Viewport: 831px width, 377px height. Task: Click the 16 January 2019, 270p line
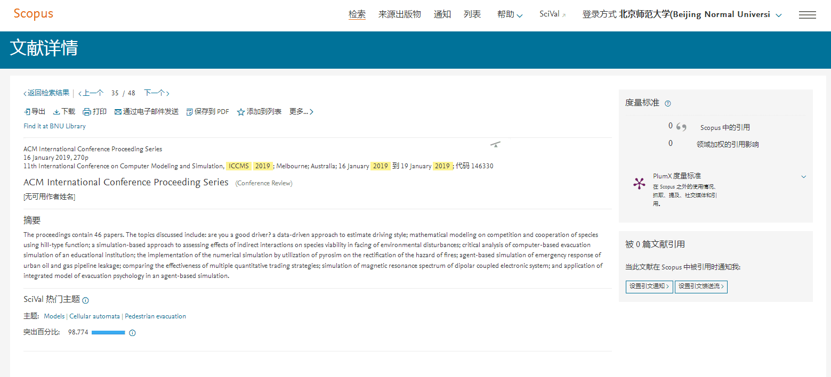point(56,158)
